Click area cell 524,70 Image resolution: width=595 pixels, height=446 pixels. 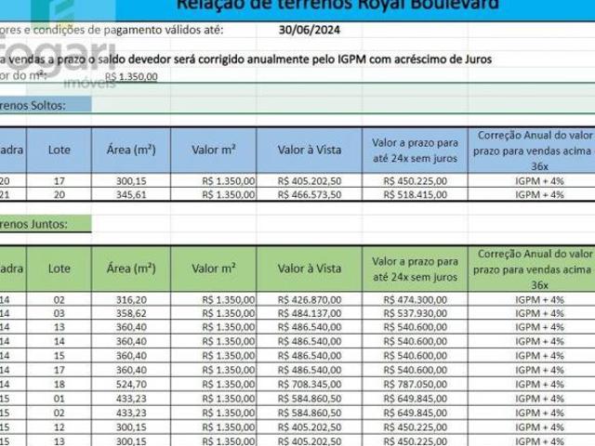[x=131, y=385]
